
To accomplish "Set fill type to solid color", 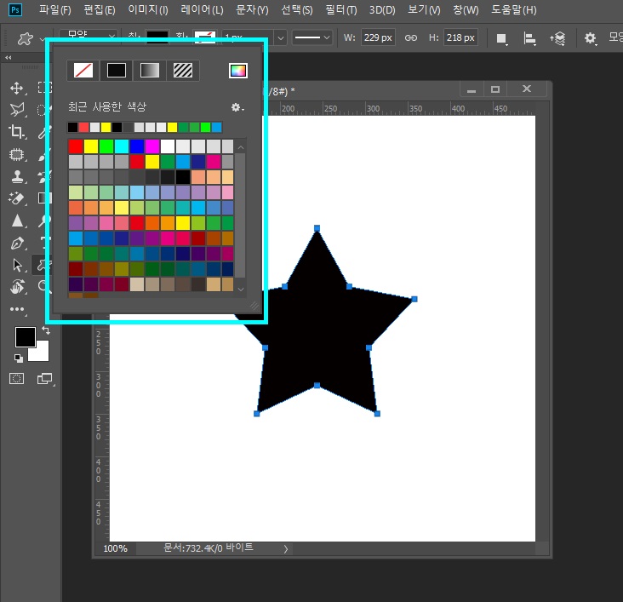I will coord(117,71).
